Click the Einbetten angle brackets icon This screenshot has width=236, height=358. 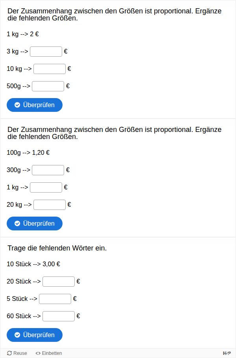point(38,353)
